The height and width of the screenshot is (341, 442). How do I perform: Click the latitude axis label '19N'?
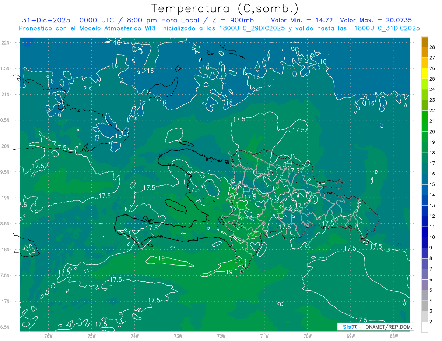(x=6, y=198)
